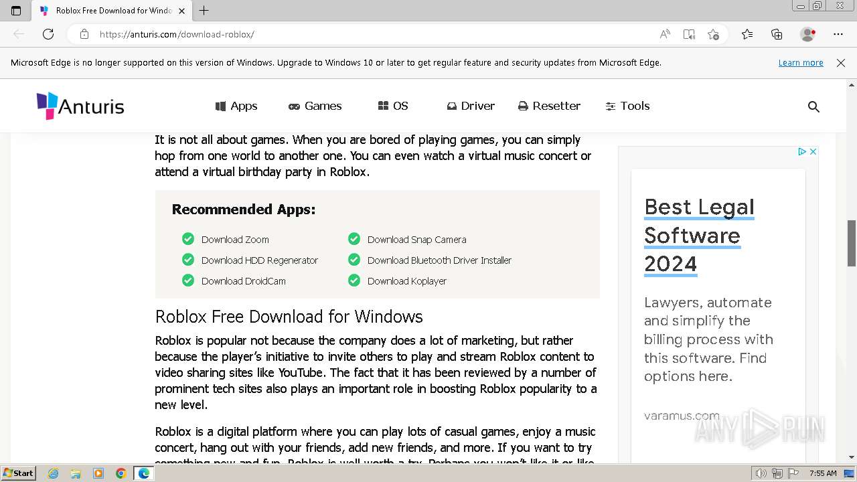
Task: Open the user profile avatar
Action: pos(808,34)
